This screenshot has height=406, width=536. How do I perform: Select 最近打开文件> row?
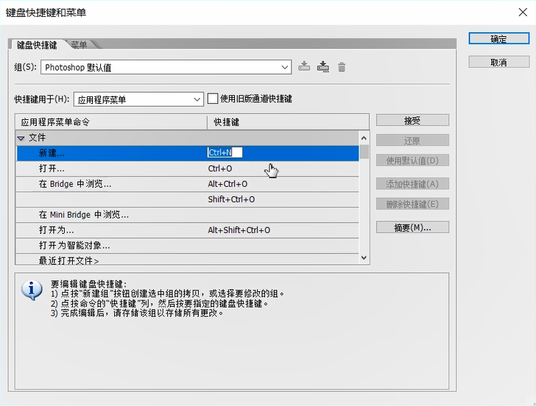click(x=187, y=259)
